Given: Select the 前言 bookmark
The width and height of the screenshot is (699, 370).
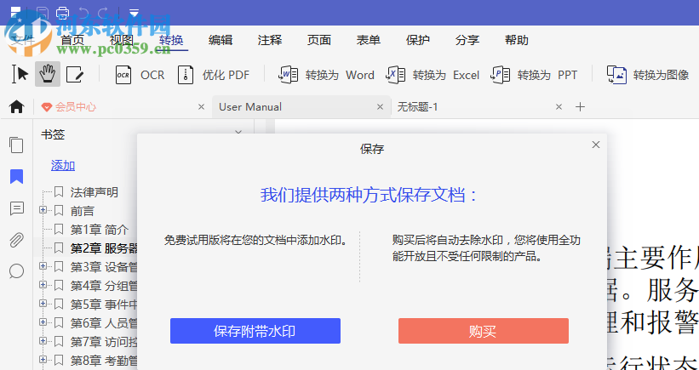Looking at the screenshot, I should [x=83, y=211].
